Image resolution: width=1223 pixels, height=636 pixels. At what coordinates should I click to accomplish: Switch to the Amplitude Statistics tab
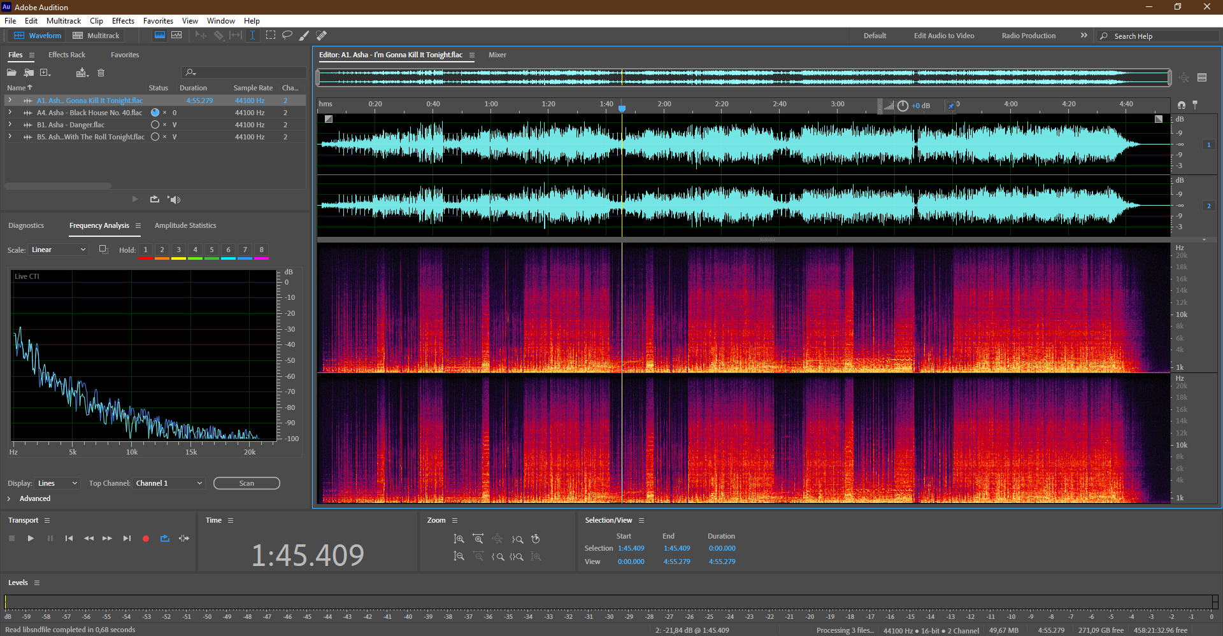(185, 225)
